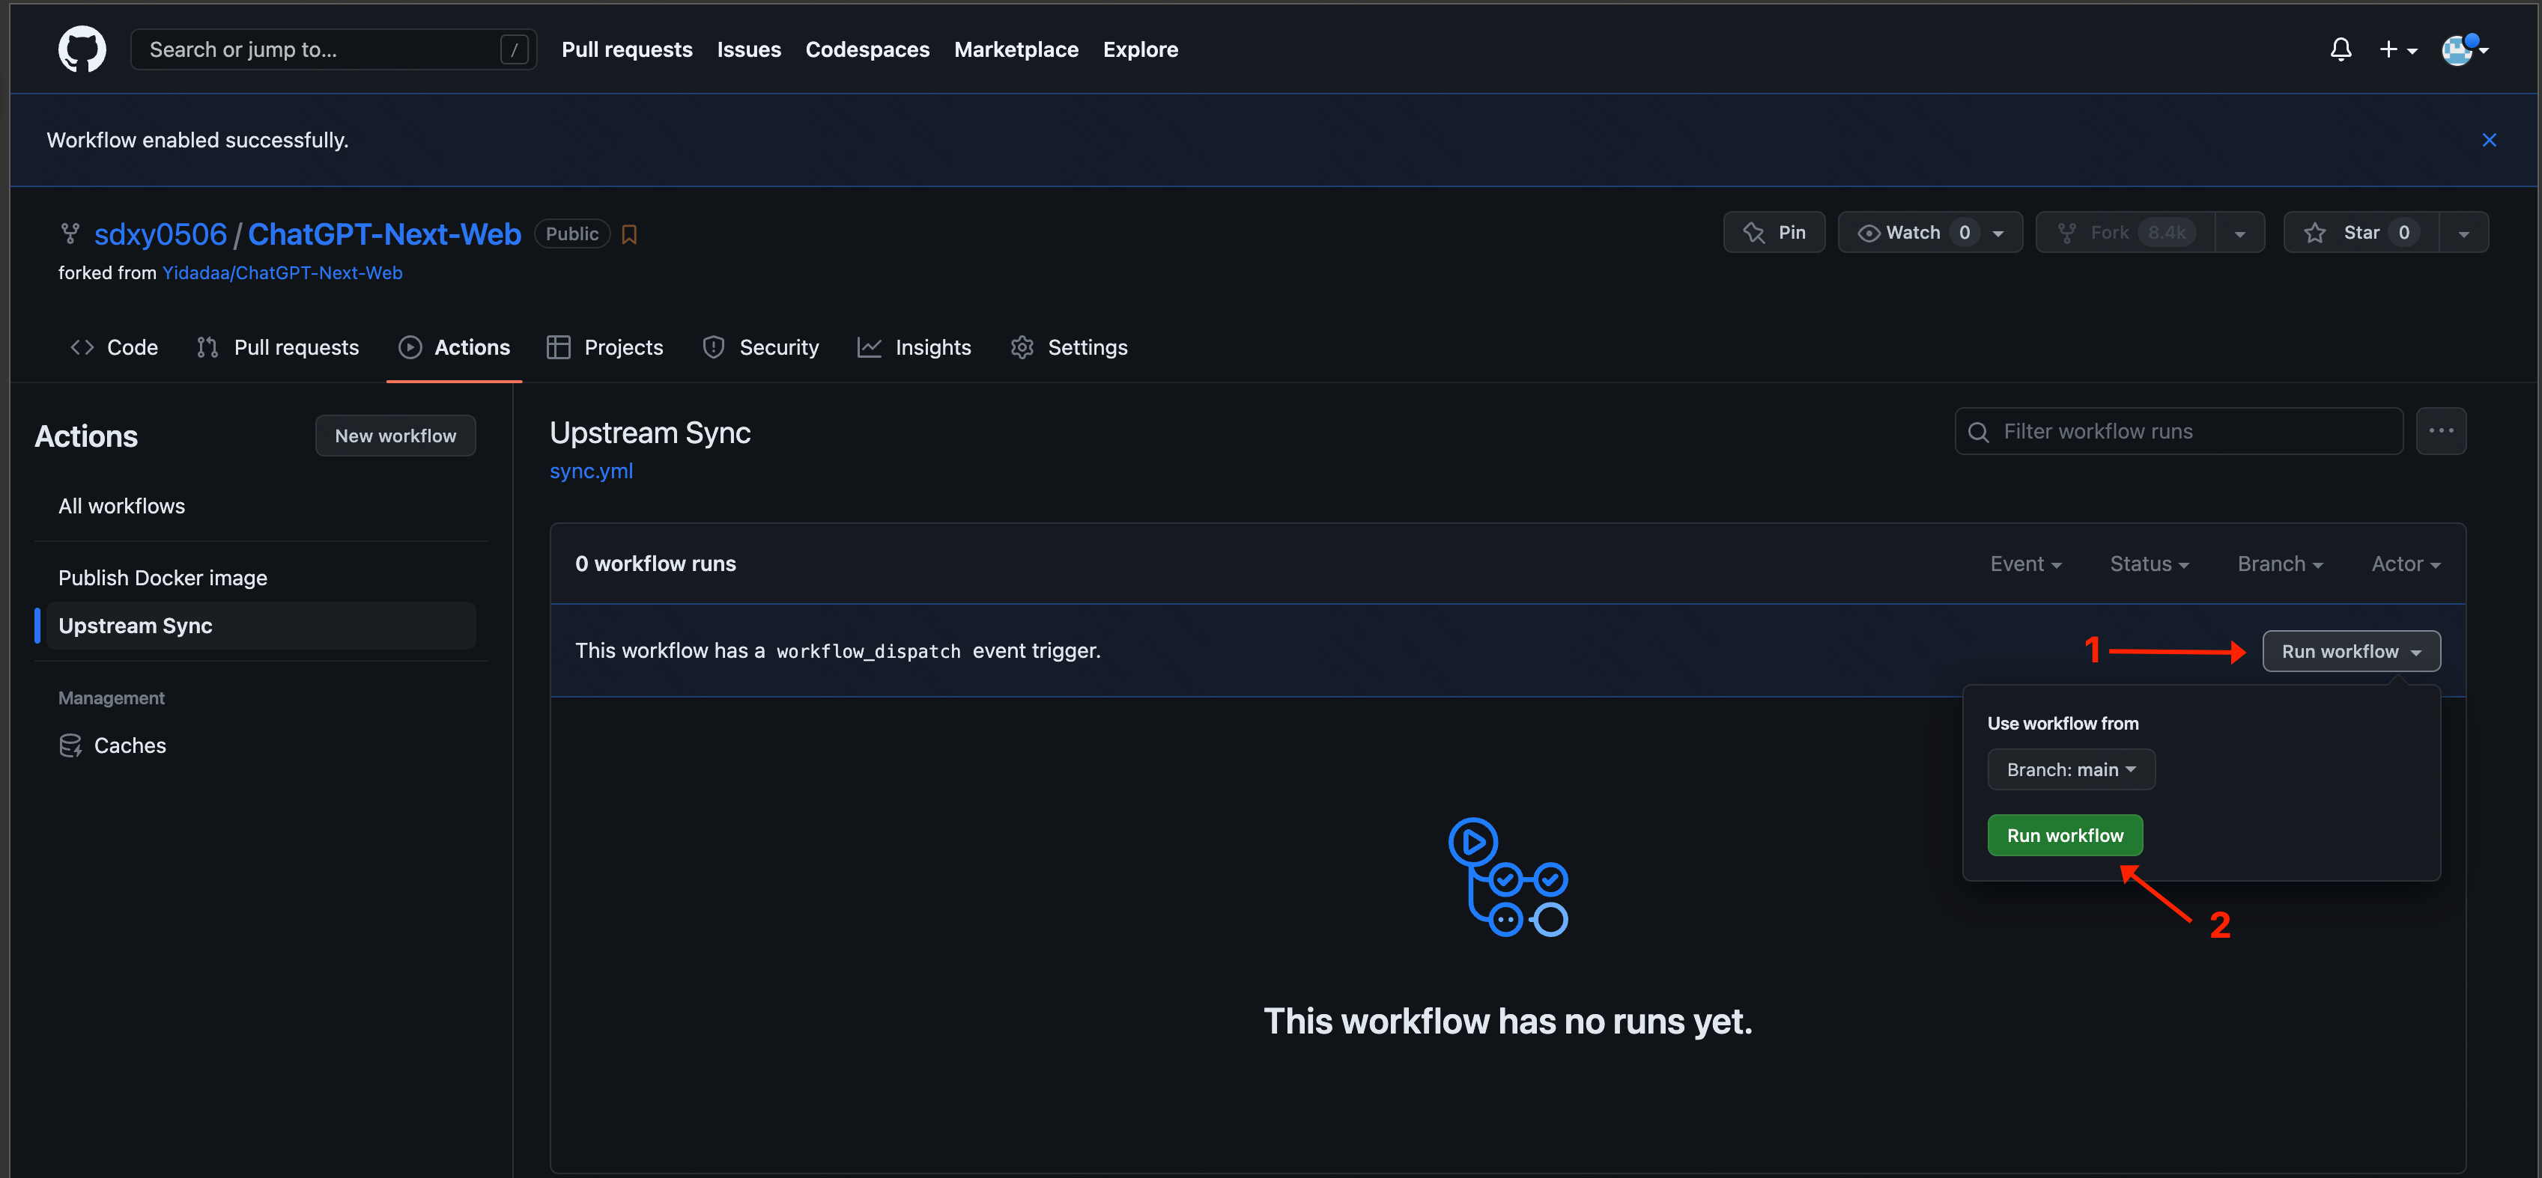Switch to the Security tab
Image resolution: width=2542 pixels, height=1178 pixels.
click(760, 347)
